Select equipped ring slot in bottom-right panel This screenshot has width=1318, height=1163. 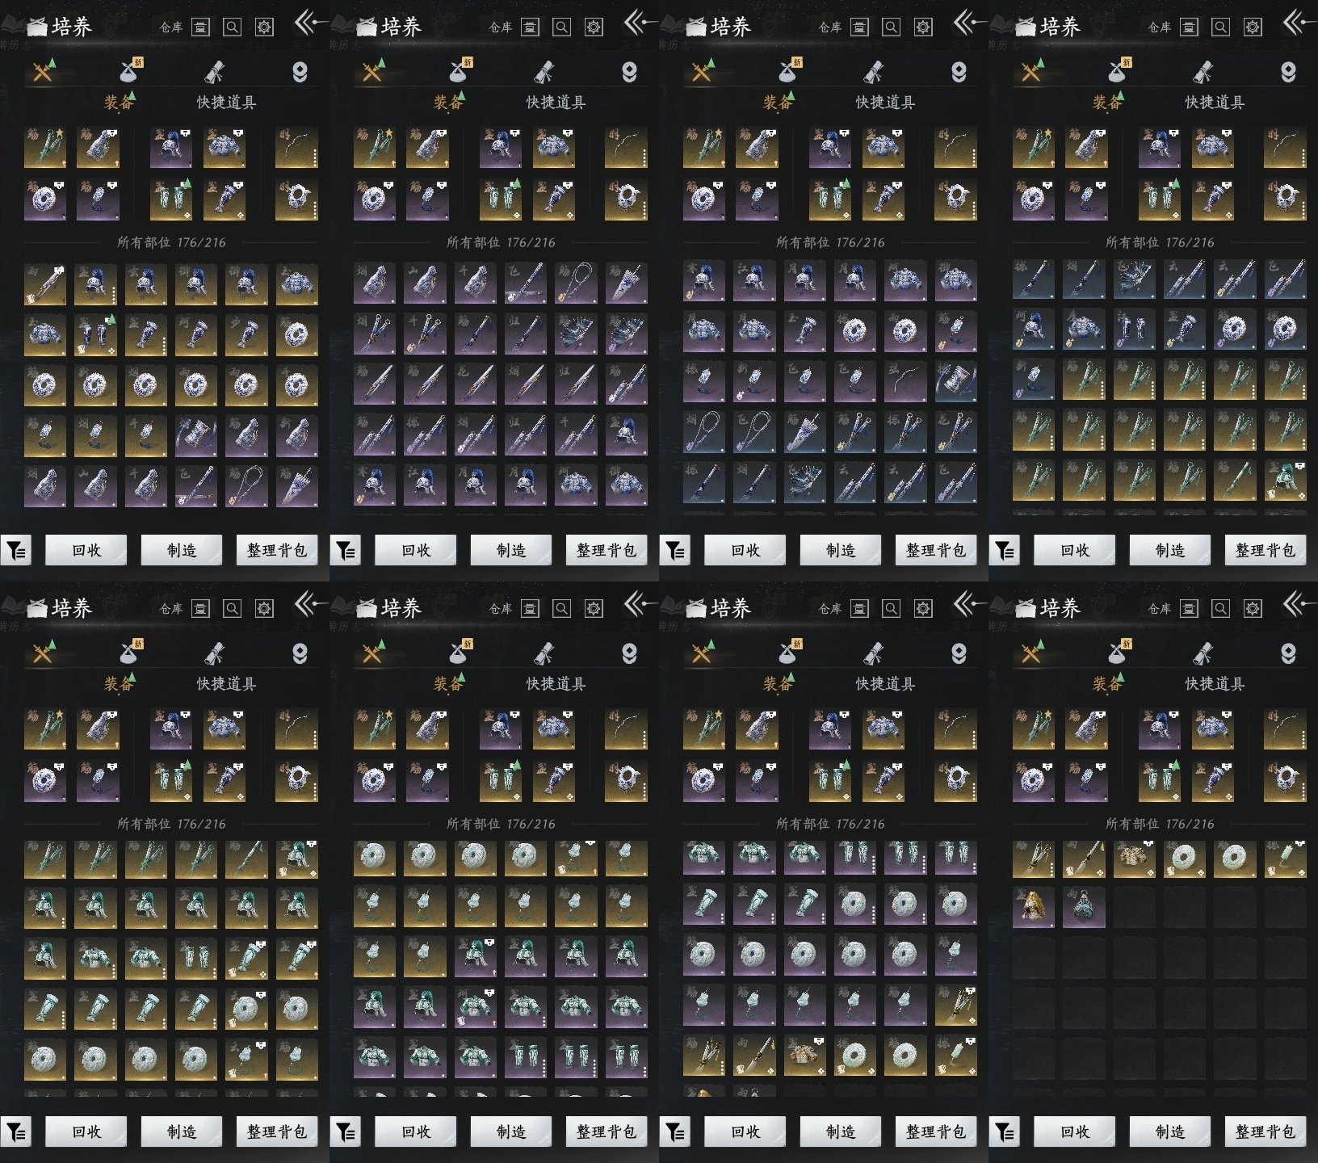(1285, 779)
